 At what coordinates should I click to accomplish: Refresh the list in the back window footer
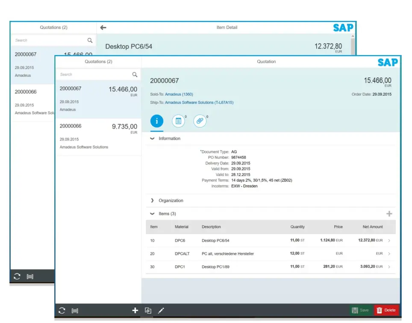point(17,276)
